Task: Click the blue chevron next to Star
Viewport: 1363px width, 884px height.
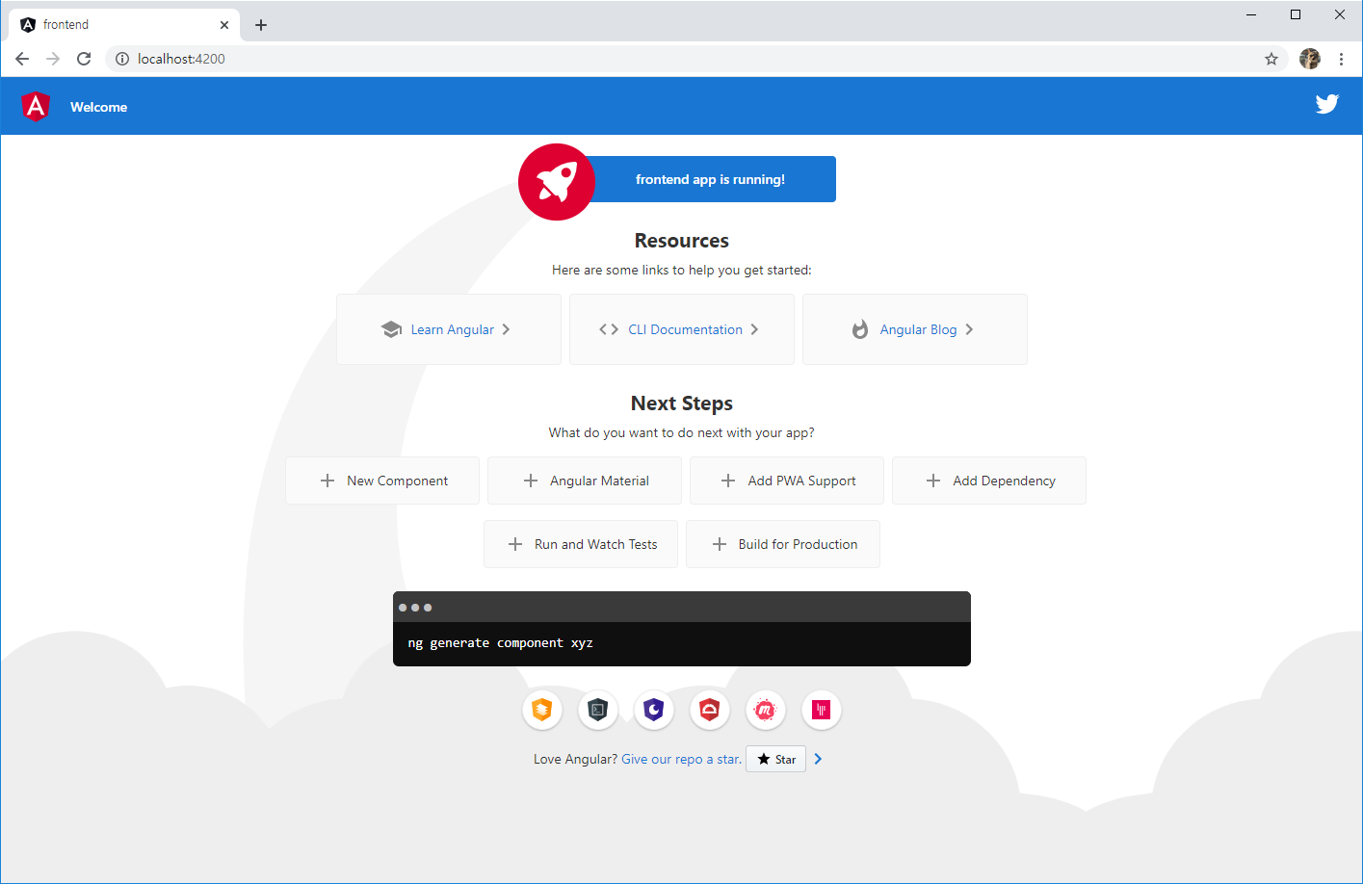Action: 818,759
